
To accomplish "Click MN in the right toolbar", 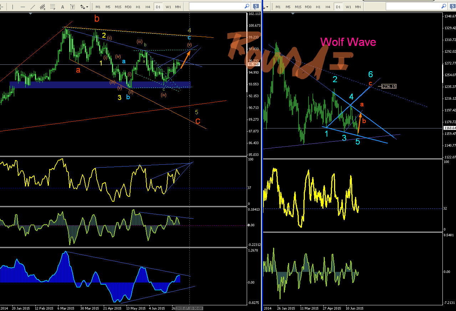I will pos(358,7).
